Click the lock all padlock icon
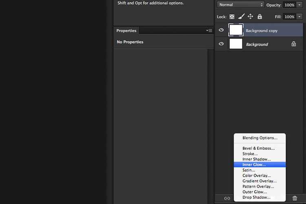Viewport: 306px width, 204px height. [259, 16]
